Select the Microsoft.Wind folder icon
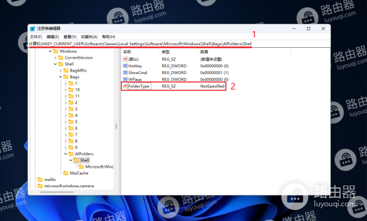Image resolution: width=367 pixels, height=221 pixels. [81, 167]
